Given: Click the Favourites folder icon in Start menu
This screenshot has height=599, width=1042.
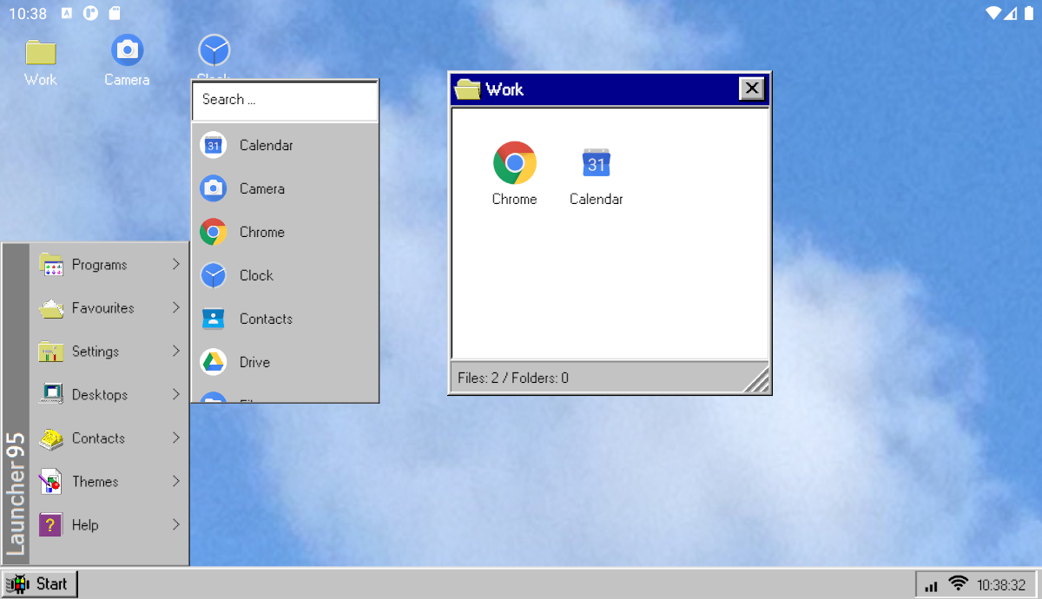Looking at the screenshot, I should point(51,308).
